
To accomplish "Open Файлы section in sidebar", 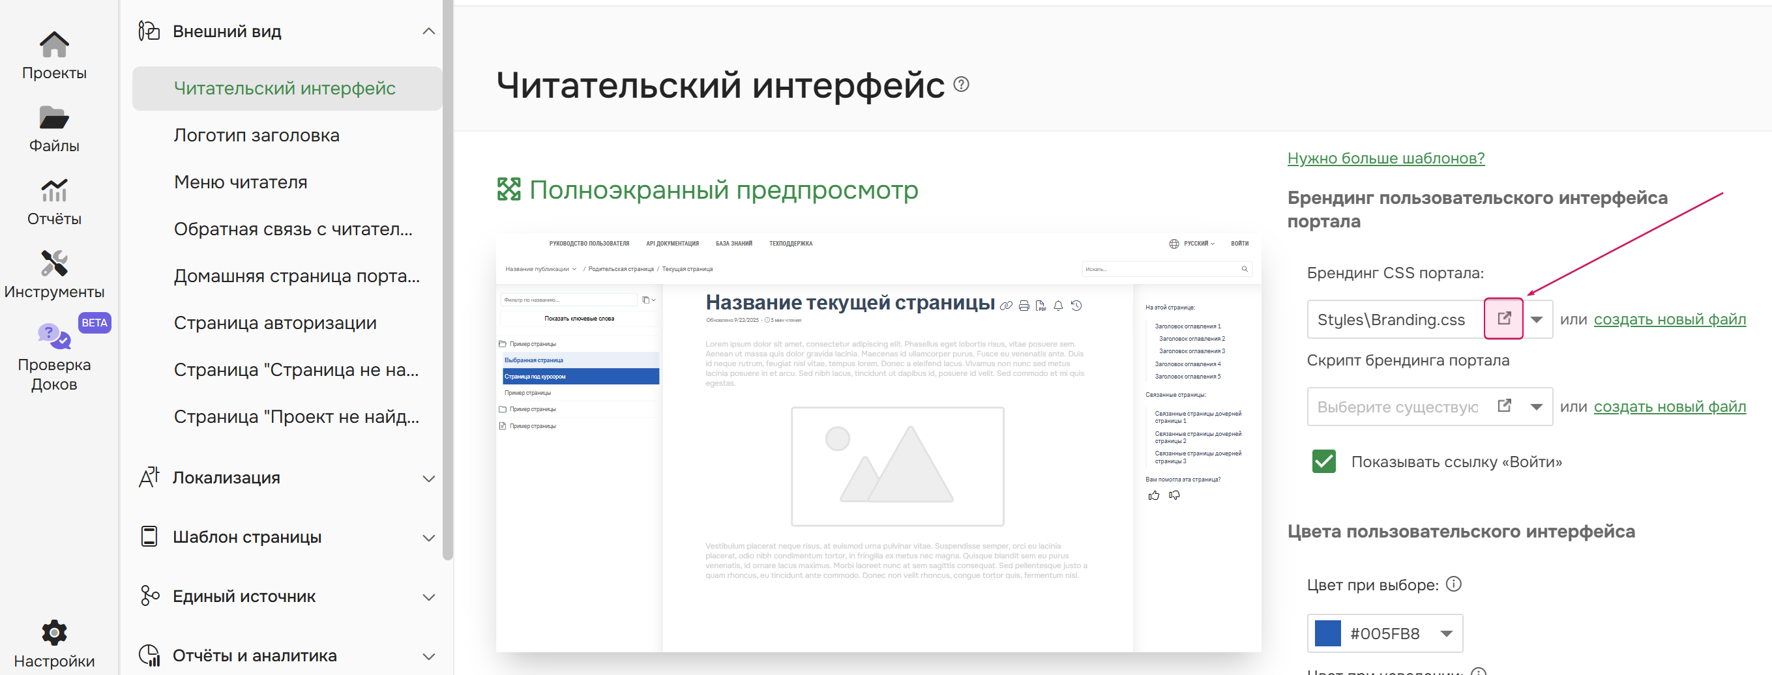I will pos(53,130).
